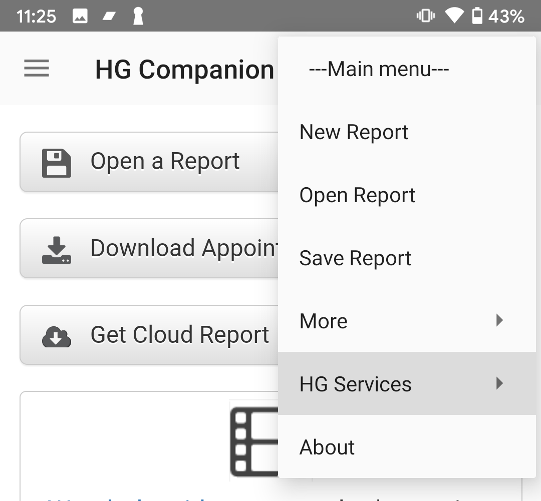Click the ---Main menu--- header

379,69
